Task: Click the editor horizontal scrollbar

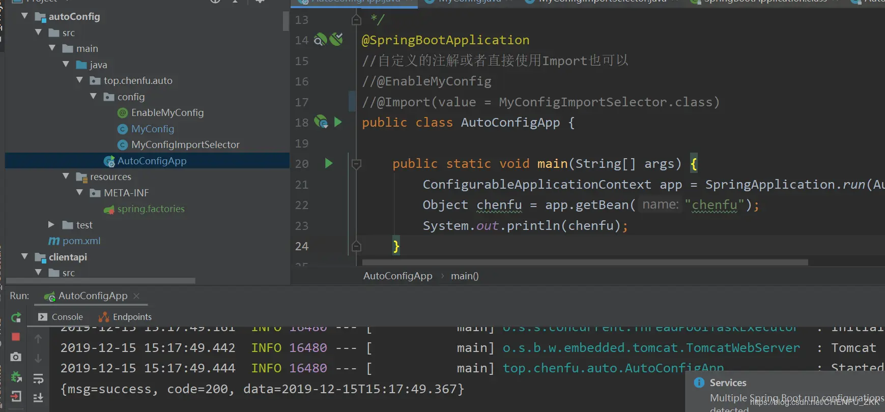Action: point(585,262)
